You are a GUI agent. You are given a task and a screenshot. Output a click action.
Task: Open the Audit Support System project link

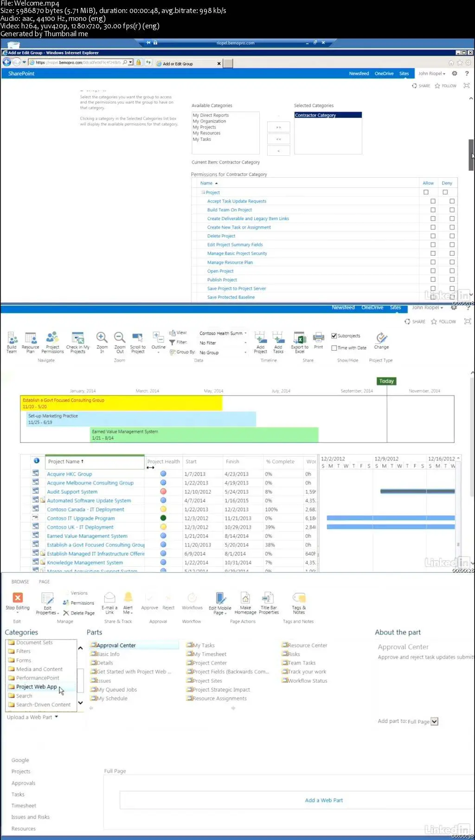pos(72,492)
